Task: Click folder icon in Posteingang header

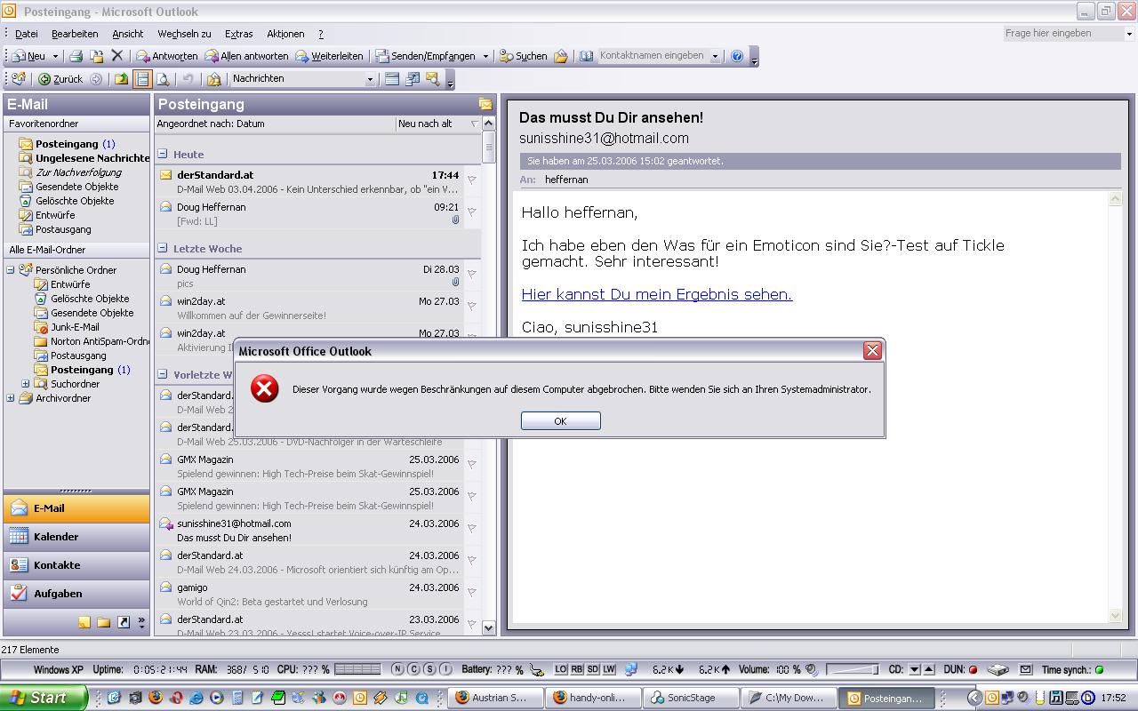Action: [485, 104]
